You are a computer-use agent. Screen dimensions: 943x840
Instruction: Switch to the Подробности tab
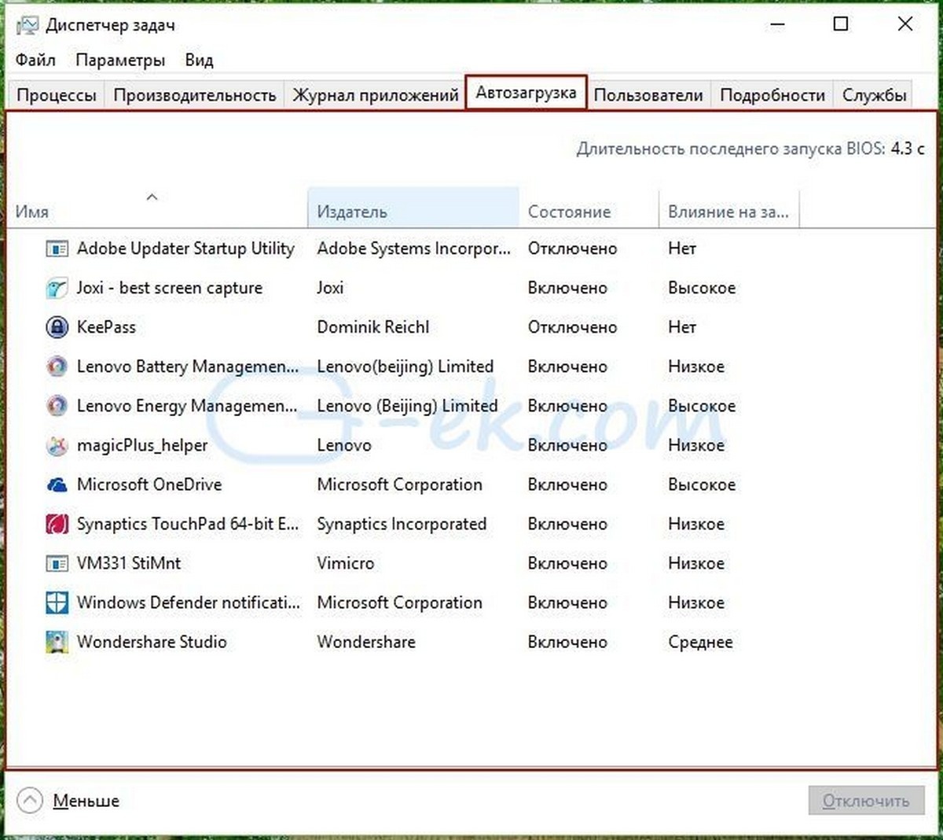[772, 95]
